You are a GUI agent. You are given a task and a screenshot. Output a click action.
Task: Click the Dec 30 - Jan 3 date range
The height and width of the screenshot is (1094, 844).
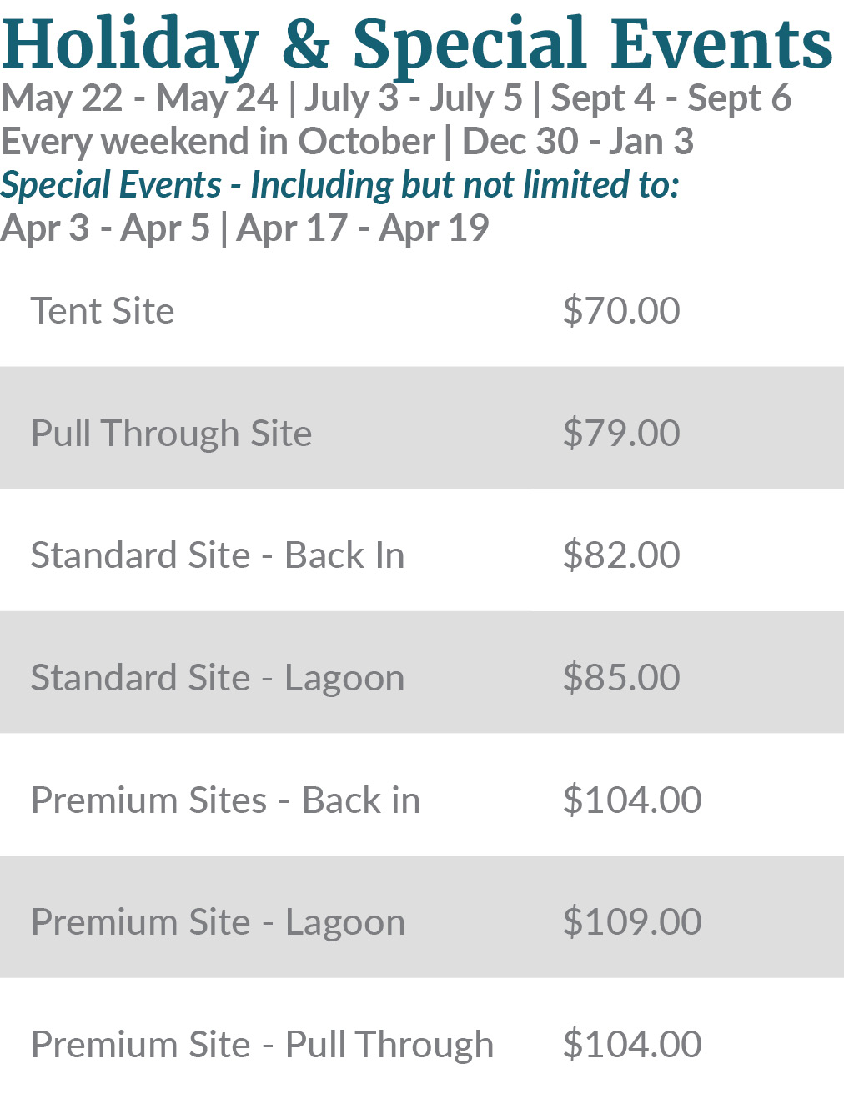(577, 142)
